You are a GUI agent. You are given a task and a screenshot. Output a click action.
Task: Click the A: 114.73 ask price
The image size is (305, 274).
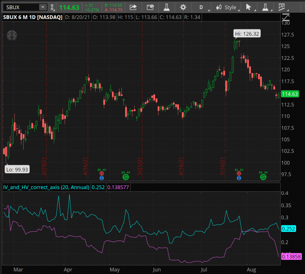(x=113, y=10)
